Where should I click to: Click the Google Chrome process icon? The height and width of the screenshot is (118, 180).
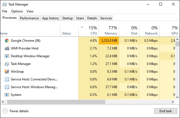[x=7, y=41]
